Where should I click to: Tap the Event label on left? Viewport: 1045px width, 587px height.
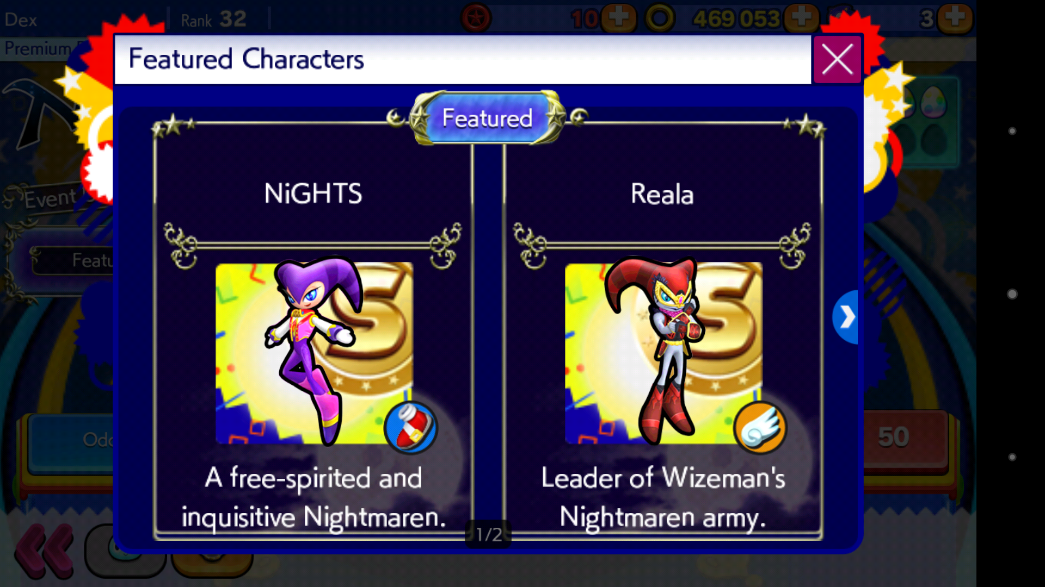tap(50, 198)
